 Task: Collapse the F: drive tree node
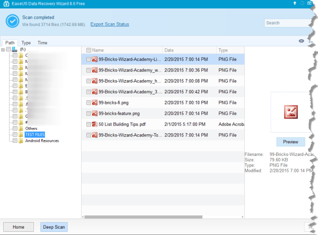click(3, 50)
